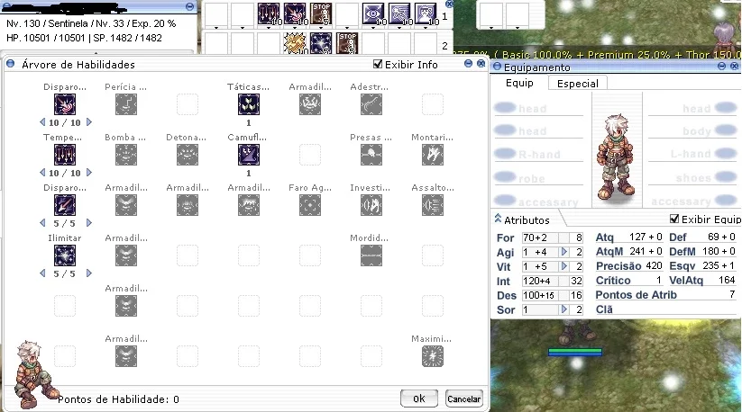Screen dimensions: 742x412
Task: Click the Adestr... skill icon
Action: (371, 104)
